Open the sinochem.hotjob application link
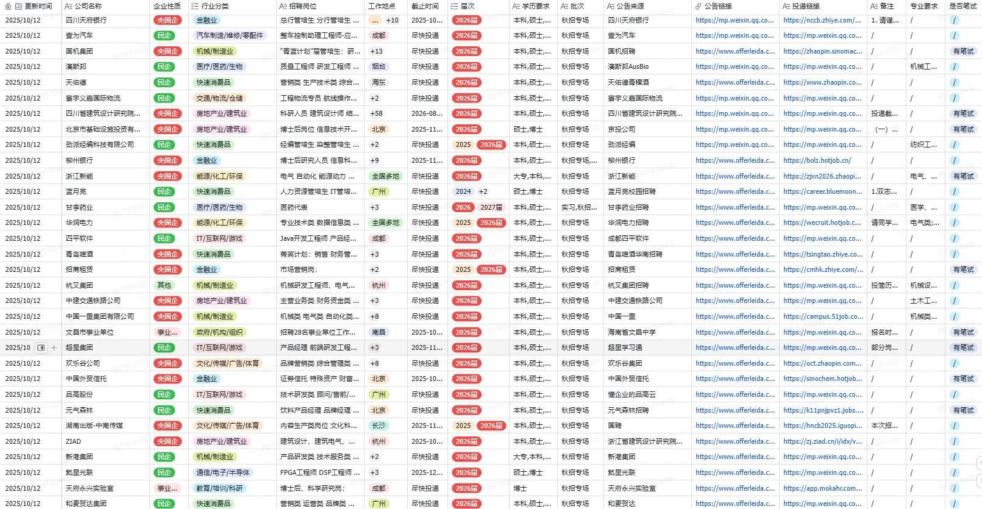 [823, 379]
